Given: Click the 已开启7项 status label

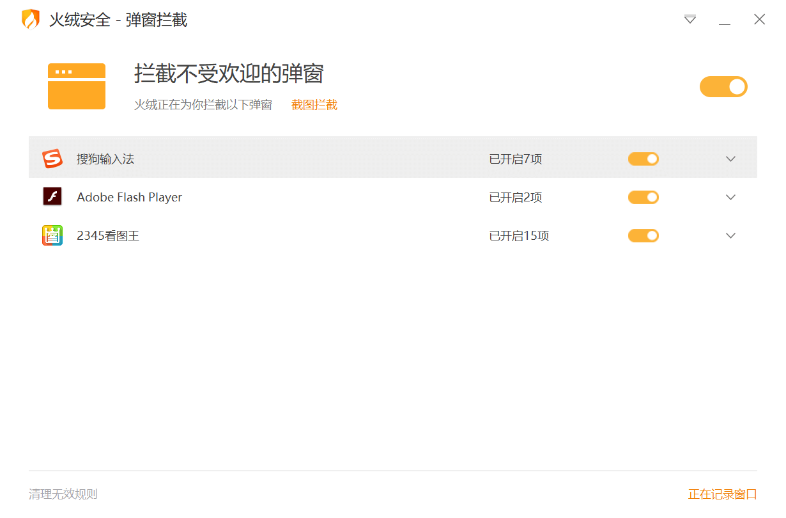Looking at the screenshot, I should [515, 158].
